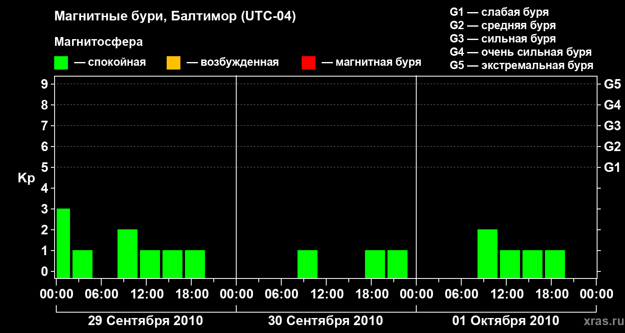Click the orange 'возбужденная' legend swatch

click(173, 63)
